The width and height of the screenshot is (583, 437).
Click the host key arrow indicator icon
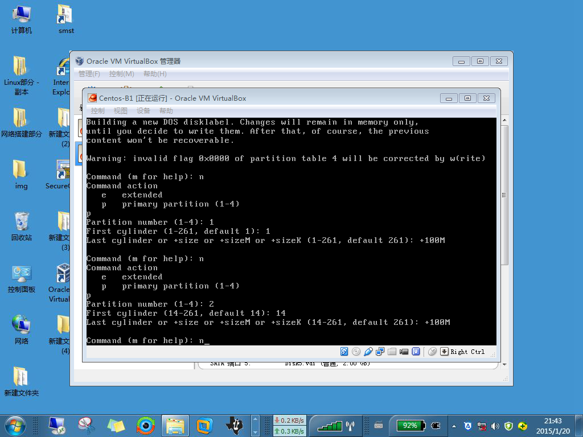click(x=444, y=352)
